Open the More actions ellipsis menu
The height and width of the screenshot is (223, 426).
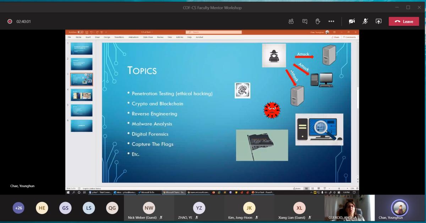[x=331, y=22]
